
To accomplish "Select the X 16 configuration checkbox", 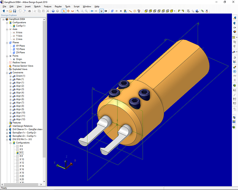I will tap(18, 169).
